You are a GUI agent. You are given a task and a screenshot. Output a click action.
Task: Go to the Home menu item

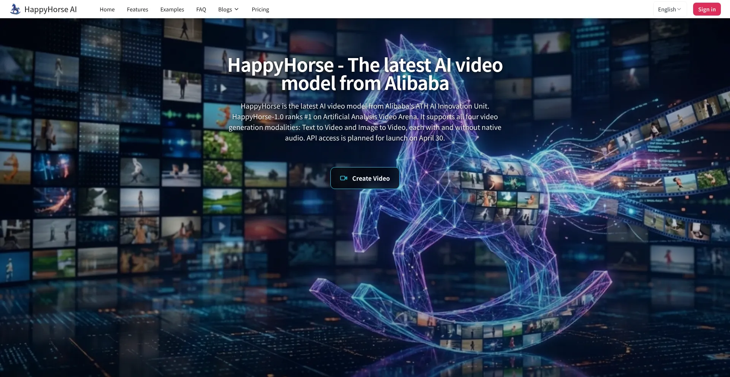107,9
